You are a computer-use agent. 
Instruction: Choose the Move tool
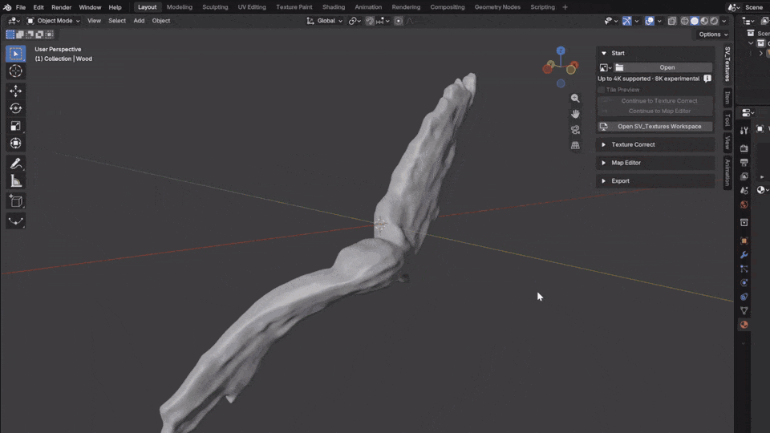coord(16,91)
